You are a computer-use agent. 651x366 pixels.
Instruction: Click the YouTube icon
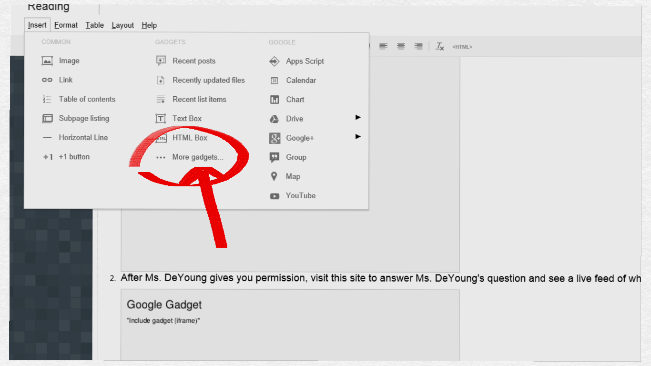pos(275,196)
